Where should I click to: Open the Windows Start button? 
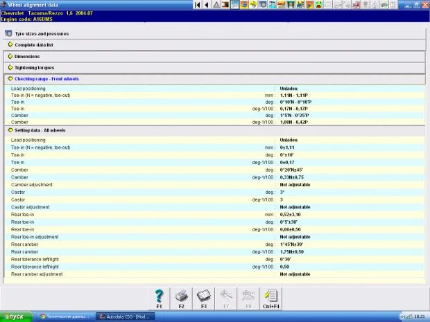click(x=14, y=316)
